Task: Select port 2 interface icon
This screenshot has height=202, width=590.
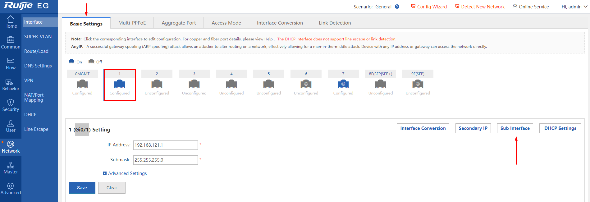Action: [x=157, y=84]
